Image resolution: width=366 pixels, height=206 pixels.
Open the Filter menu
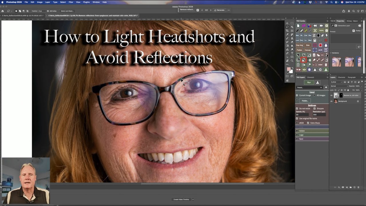click(x=71, y=2)
